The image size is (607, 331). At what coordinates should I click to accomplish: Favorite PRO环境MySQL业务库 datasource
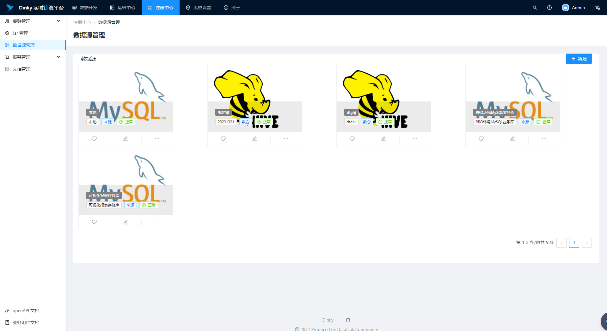point(481,139)
